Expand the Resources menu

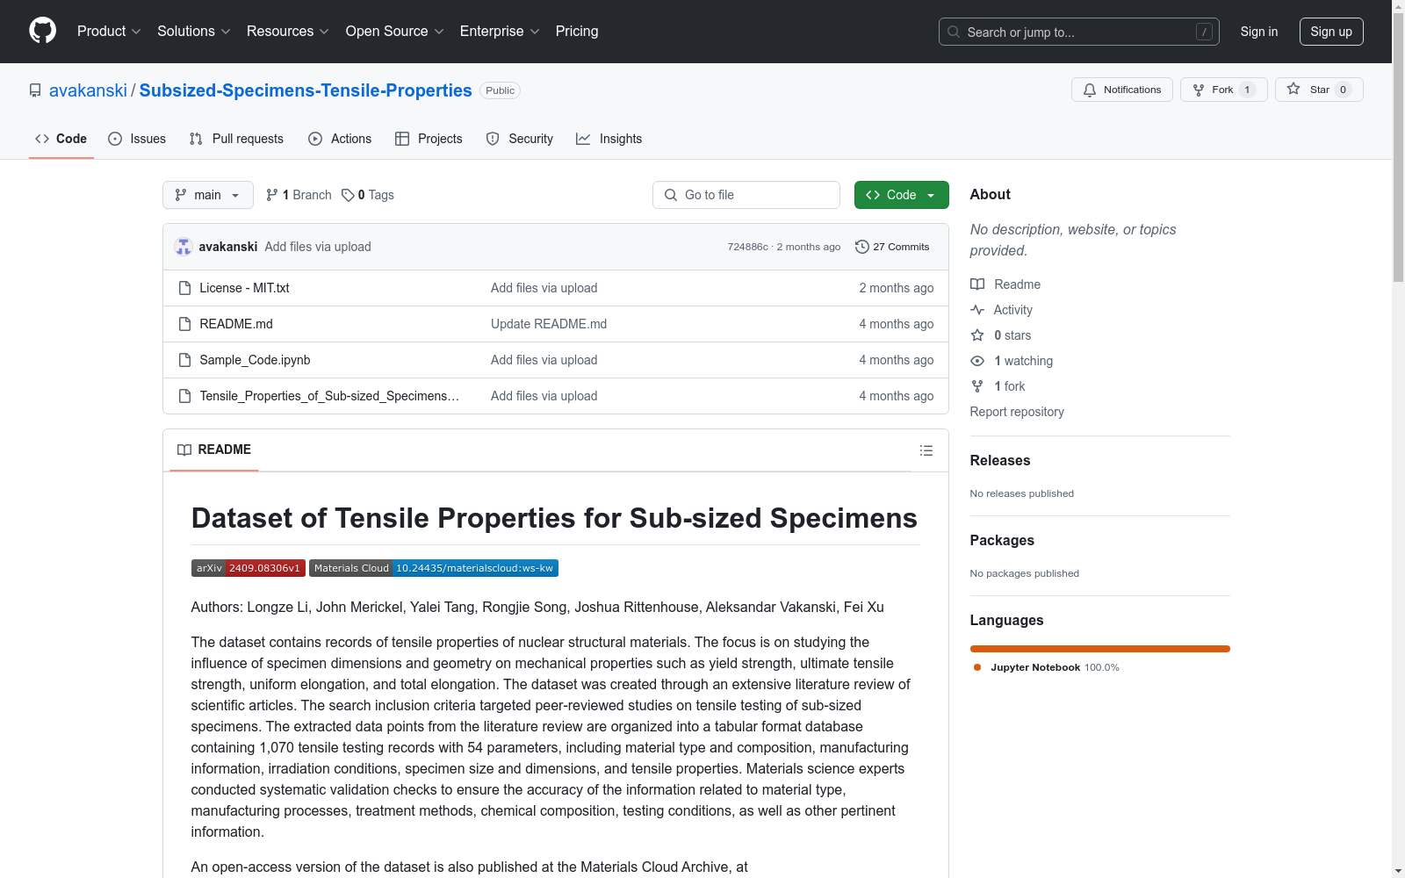click(x=287, y=32)
